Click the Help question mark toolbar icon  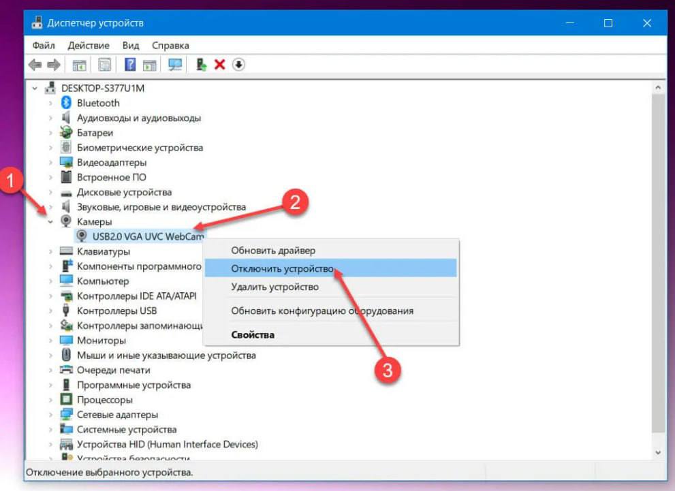[x=130, y=65]
